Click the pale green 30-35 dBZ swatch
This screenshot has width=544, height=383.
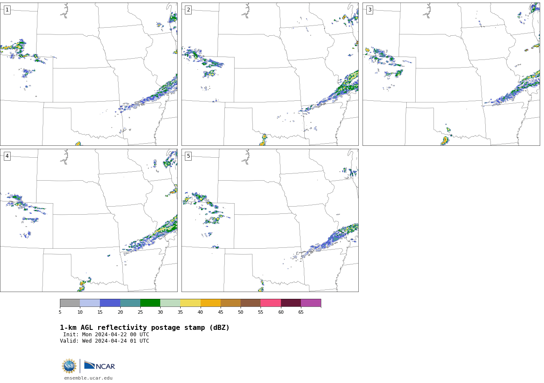click(x=170, y=303)
